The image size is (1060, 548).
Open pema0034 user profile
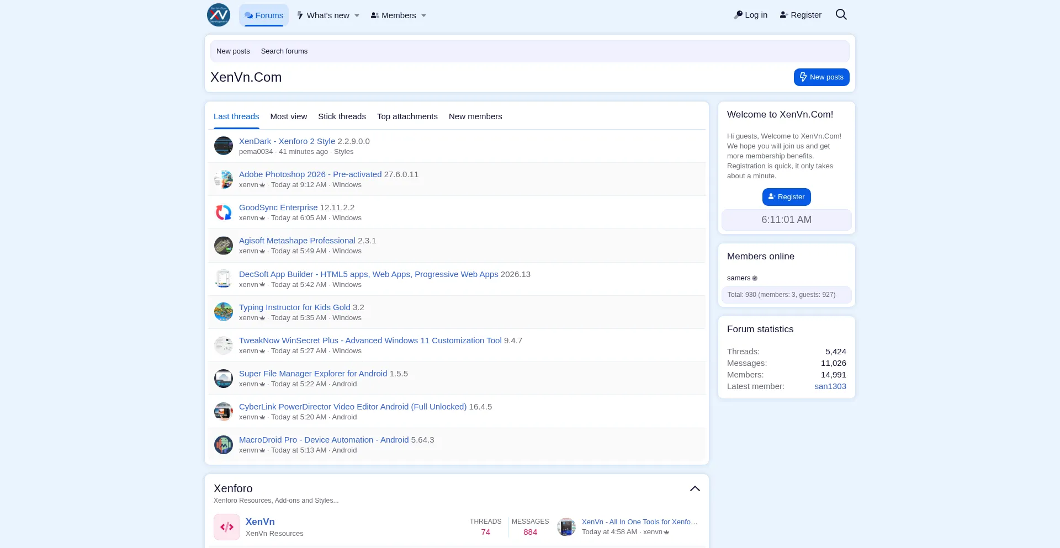[256, 152]
